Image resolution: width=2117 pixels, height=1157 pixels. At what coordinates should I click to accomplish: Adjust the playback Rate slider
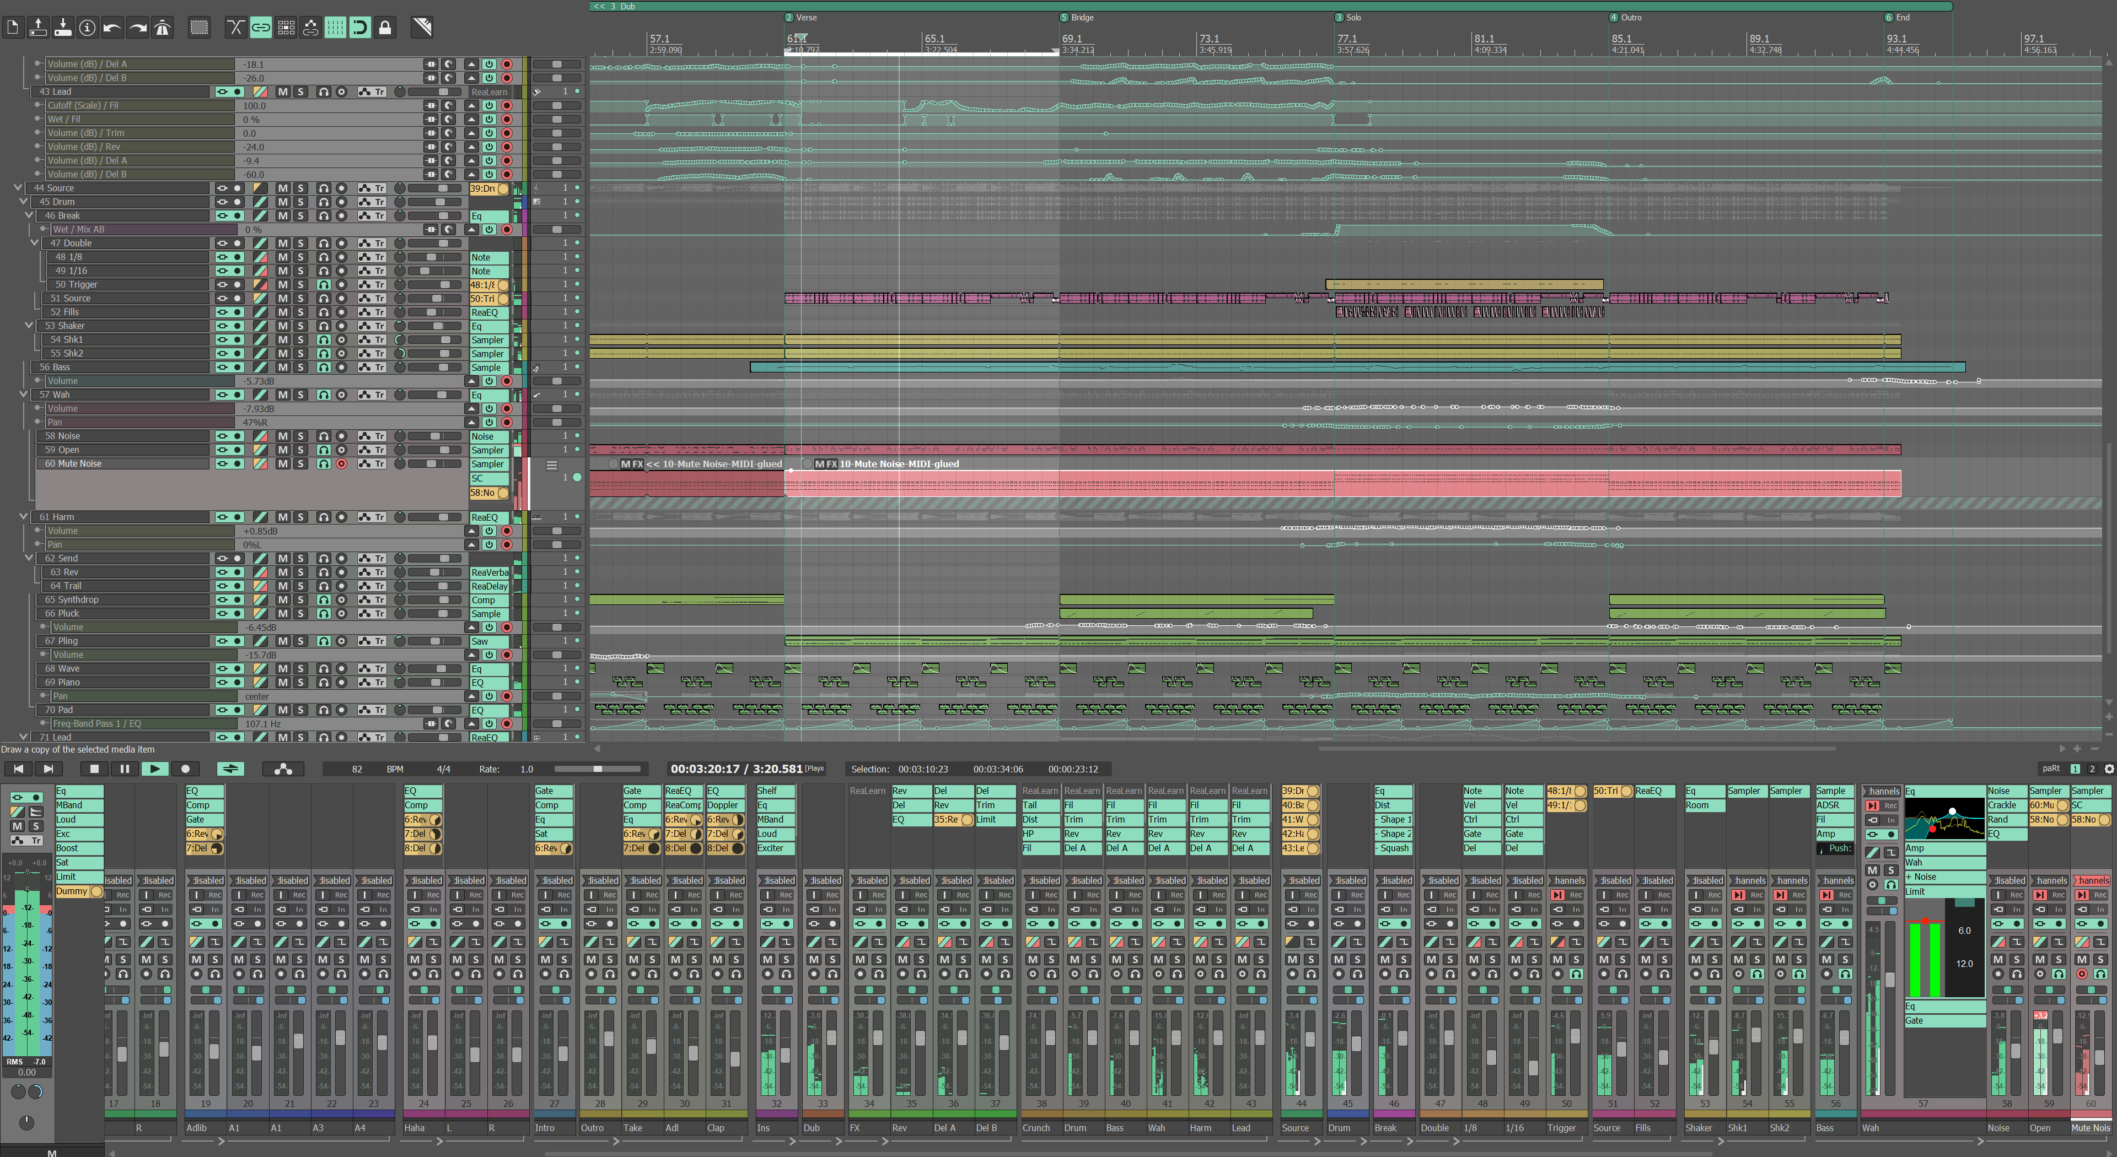(x=598, y=770)
